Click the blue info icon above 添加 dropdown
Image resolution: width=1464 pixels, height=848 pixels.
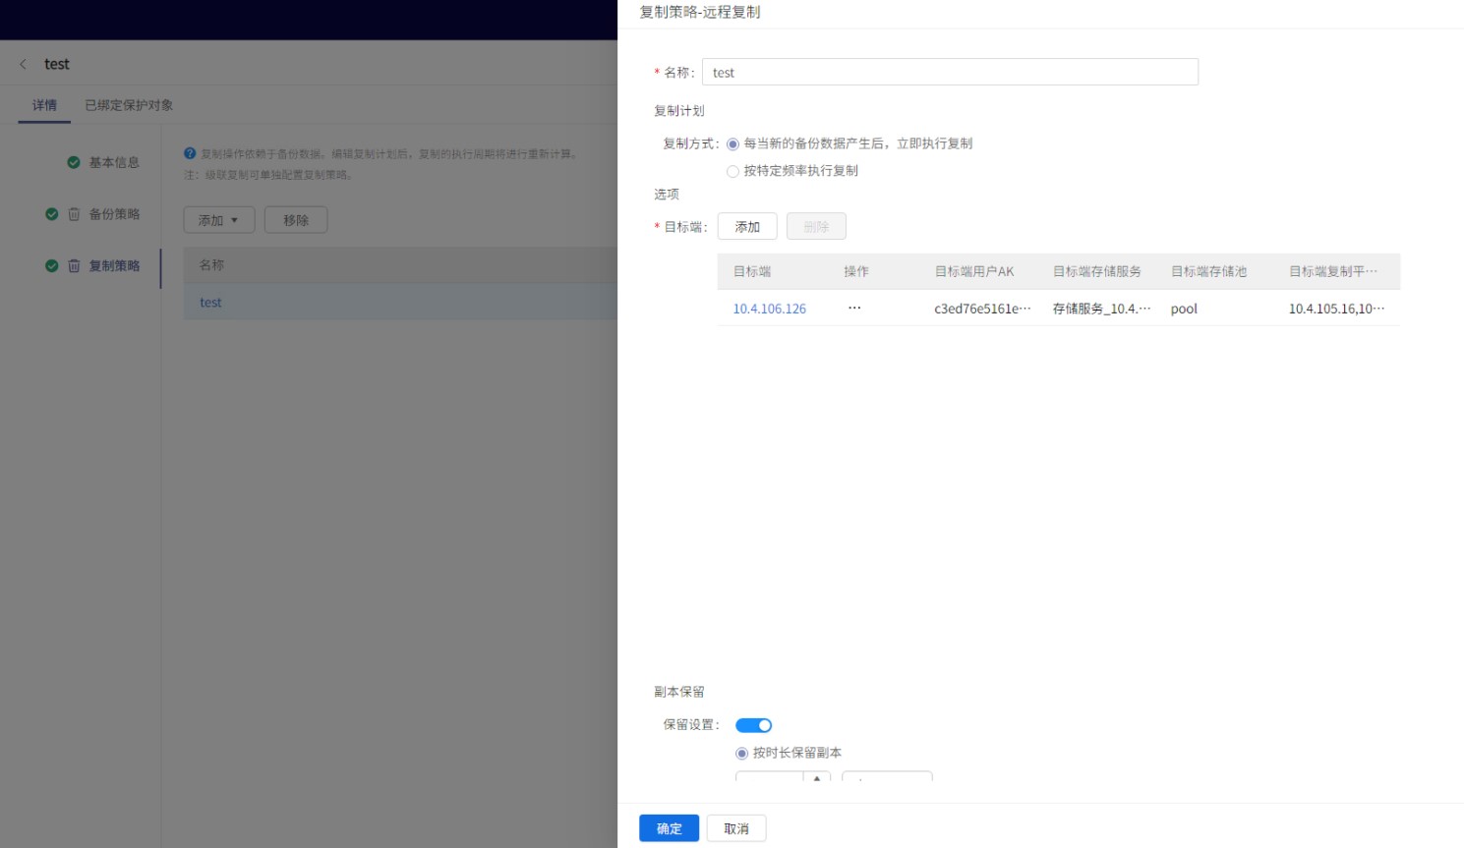pos(190,153)
